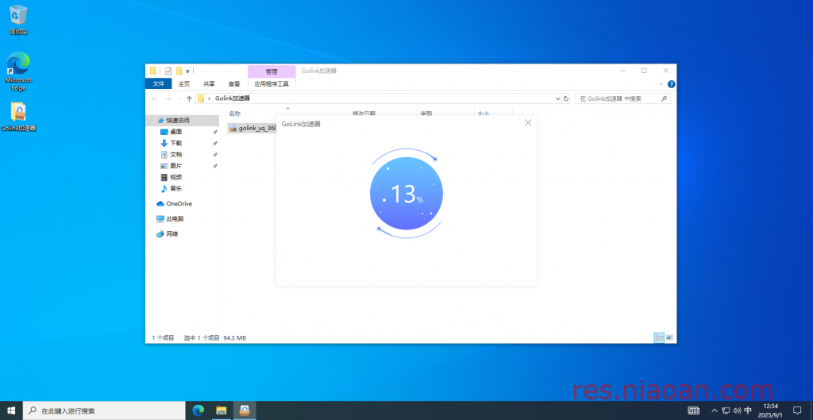Sort by the 名称 column header
Screen dimensions: 813x420
click(x=235, y=114)
